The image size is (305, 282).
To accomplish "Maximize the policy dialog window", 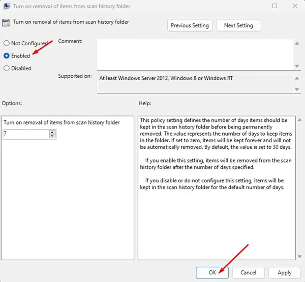I will pos(274,6).
